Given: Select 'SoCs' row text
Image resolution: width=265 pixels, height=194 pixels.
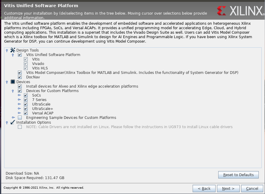Looking at the screenshot, I should (37, 95).
